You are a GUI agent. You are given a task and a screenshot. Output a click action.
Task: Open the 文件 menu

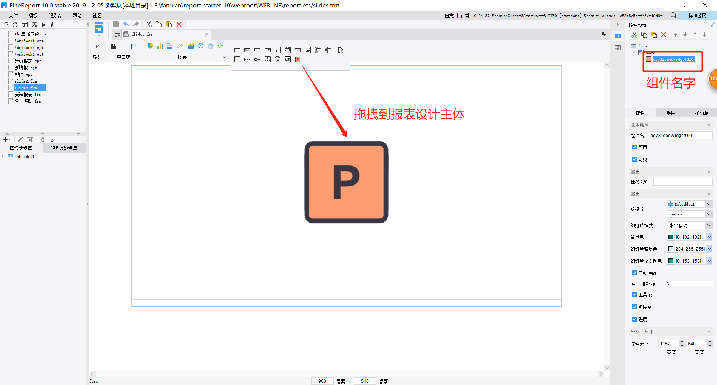13,15
